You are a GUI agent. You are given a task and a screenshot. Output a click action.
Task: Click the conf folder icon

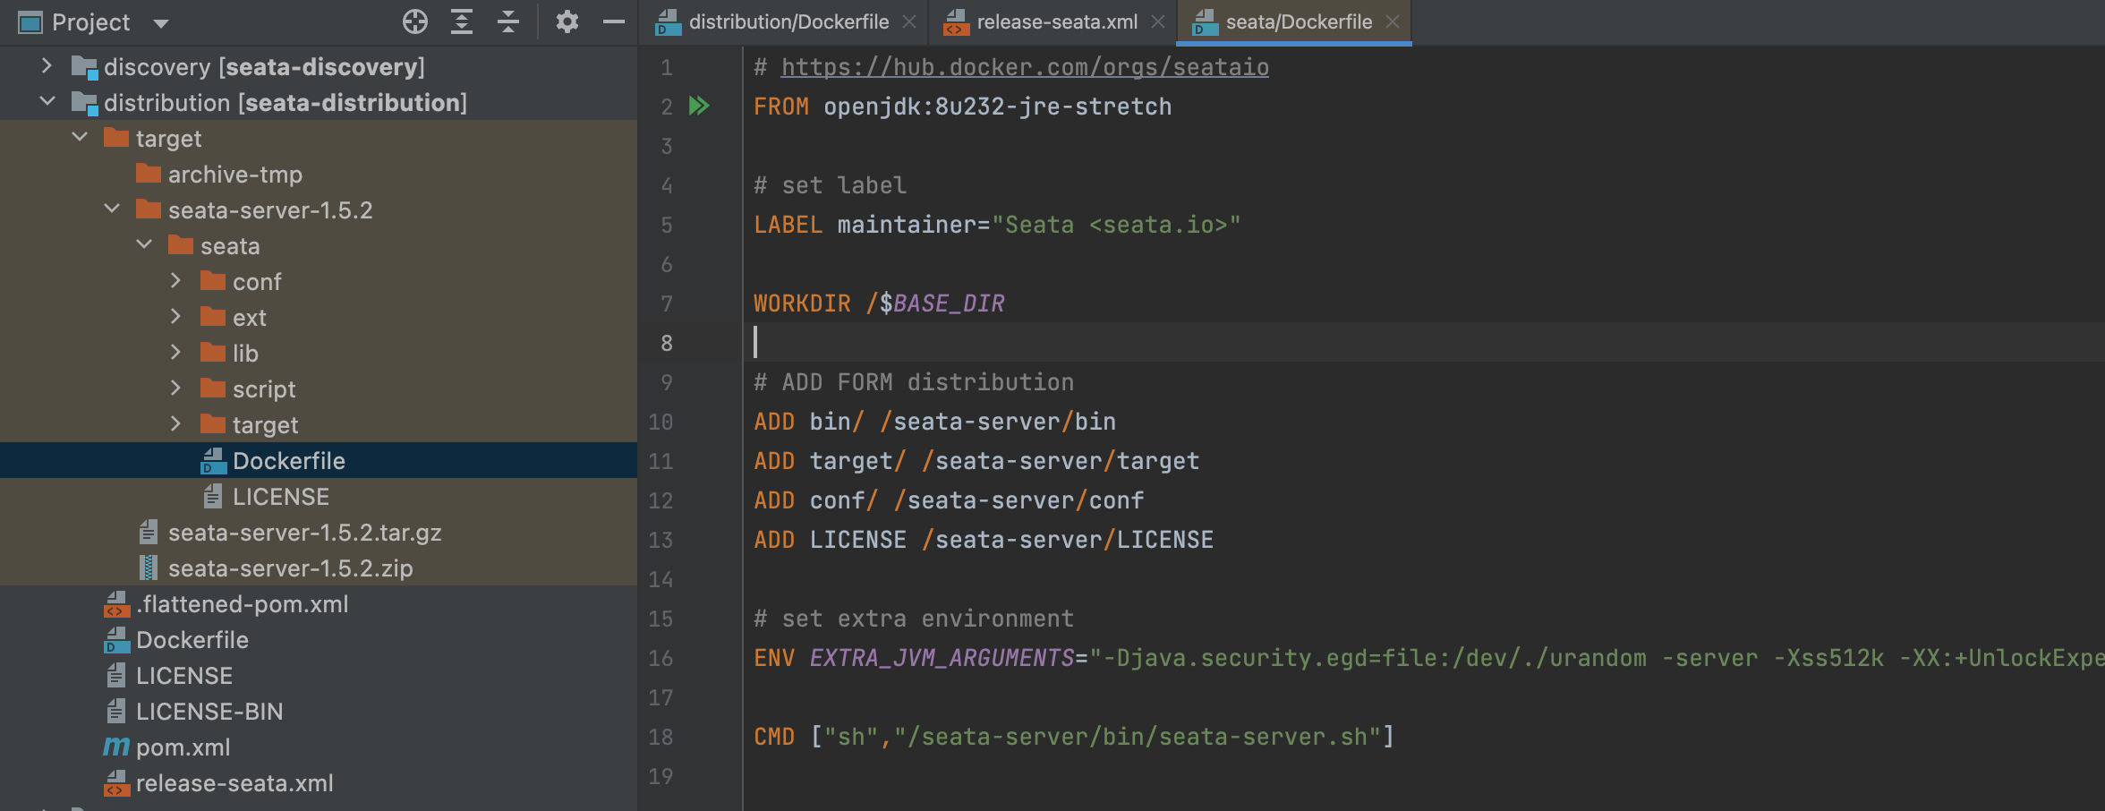coord(213,281)
